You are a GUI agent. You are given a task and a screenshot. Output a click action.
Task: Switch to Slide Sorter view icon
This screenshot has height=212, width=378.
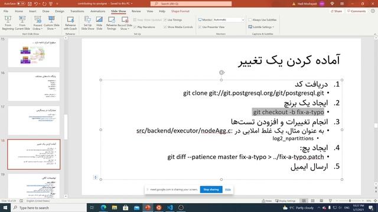pyautogui.click(x=312, y=201)
